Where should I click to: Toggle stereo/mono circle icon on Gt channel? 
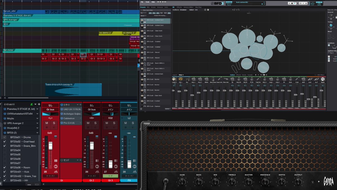point(56,166)
